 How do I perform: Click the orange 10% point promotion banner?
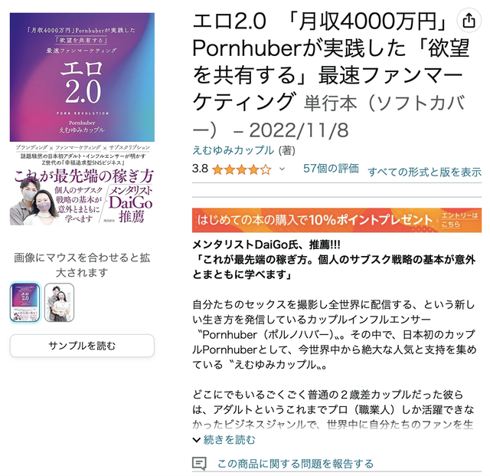[337, 220]
